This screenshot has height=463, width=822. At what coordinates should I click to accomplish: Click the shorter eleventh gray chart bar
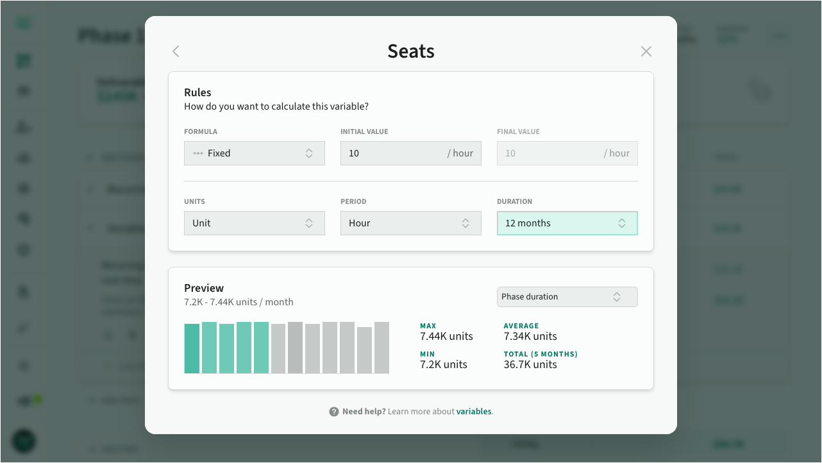(x=364, y=350)
